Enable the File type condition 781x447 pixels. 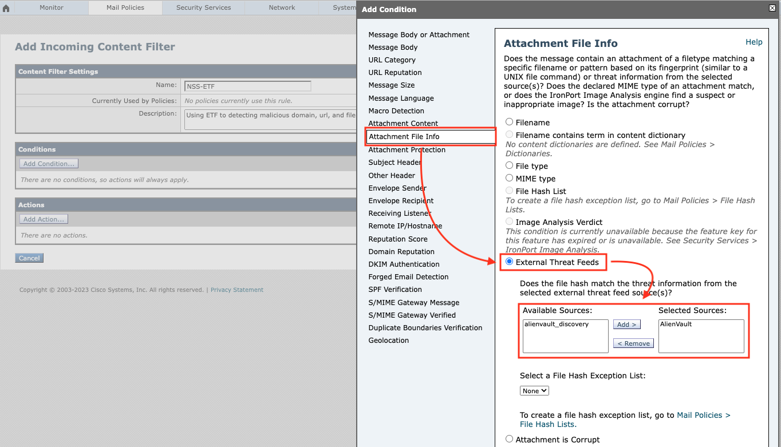point(509,165)
